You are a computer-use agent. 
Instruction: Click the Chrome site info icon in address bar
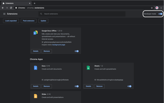(16, 8)
